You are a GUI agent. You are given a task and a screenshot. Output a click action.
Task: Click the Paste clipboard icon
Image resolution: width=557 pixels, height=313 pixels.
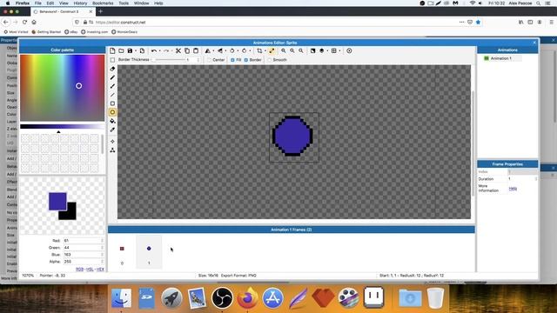click(196, 50)
